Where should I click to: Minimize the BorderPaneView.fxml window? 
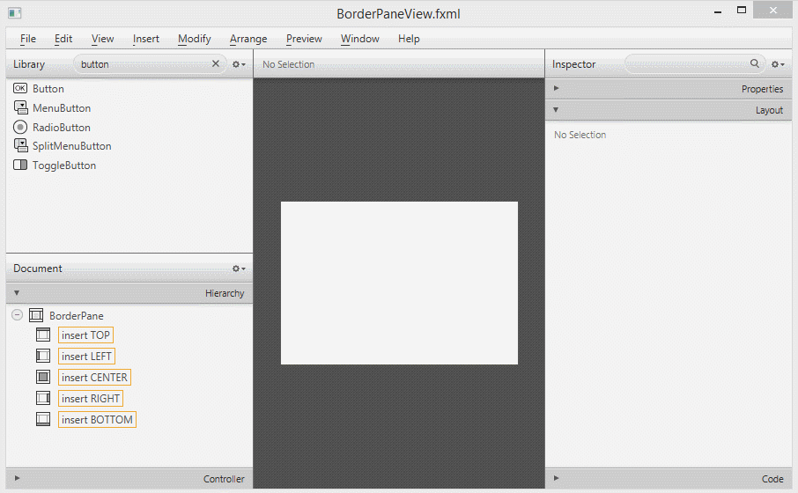(x=718, y=11)
